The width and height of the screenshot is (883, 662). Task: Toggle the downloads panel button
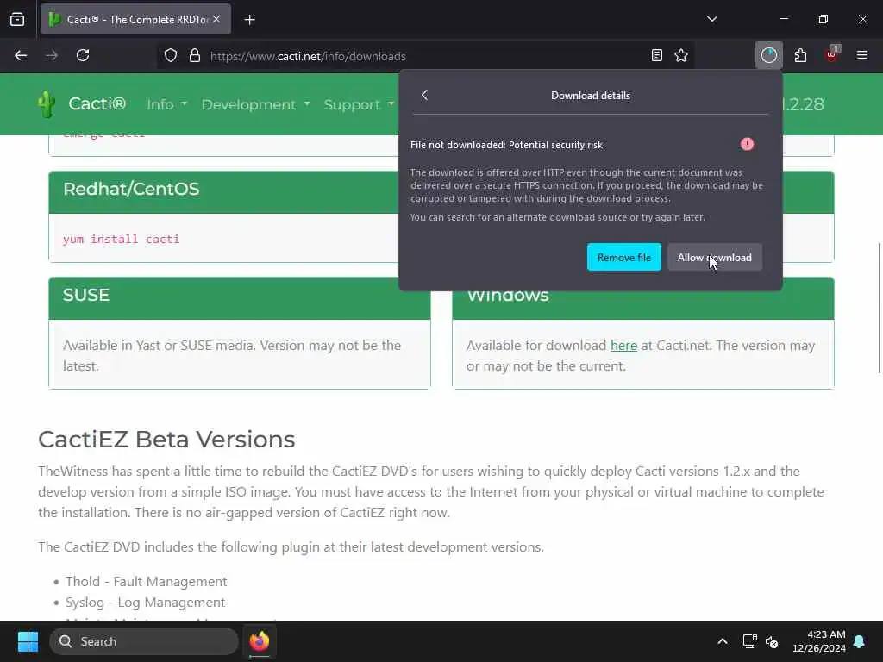point(768,56)
